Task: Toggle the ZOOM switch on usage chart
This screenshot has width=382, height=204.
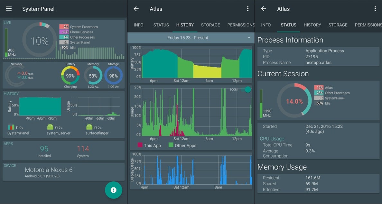Action: (x=246, y=89)
